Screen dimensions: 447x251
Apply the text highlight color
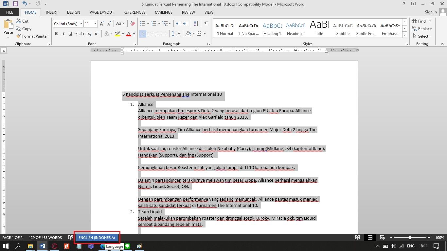tap(117, 34)
